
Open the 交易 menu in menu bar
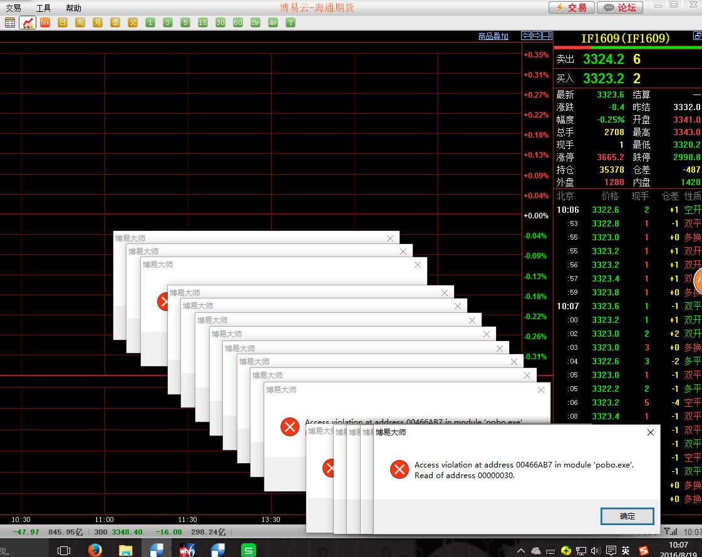(14, 8)
